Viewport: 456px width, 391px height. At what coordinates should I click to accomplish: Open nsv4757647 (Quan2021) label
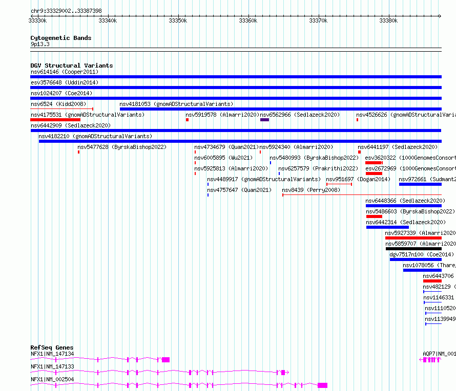(x=239, y=190)
